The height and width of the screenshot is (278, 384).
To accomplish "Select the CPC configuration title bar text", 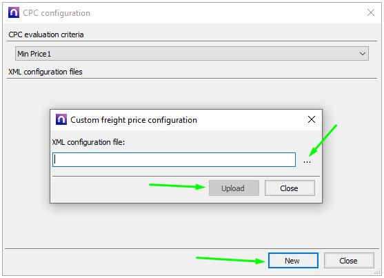I will click(x=57, y=13).
